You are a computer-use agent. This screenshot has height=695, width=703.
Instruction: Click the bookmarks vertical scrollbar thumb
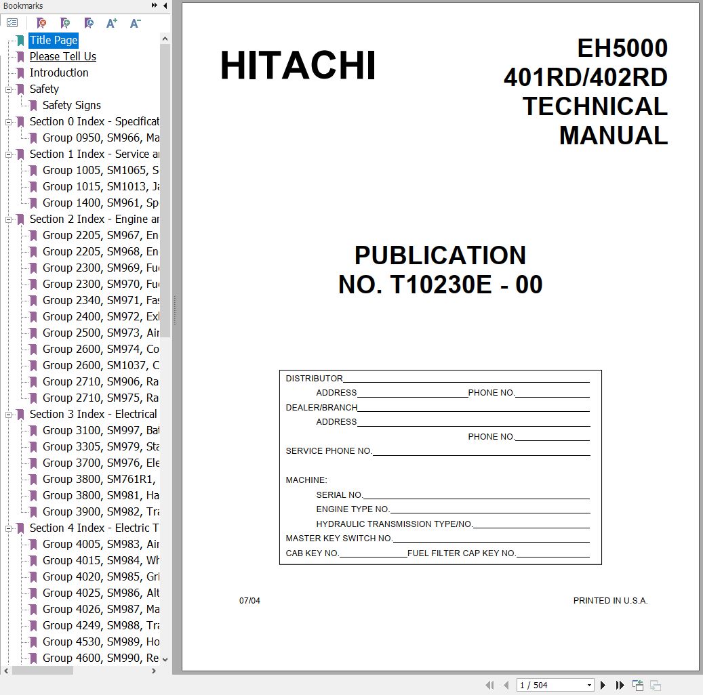165,190
